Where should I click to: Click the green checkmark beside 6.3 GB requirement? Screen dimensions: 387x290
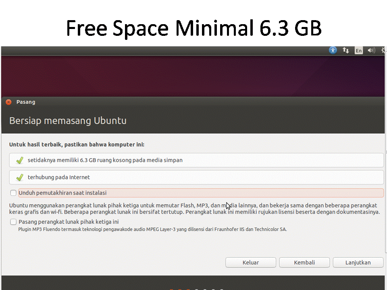tap(20, 160)
